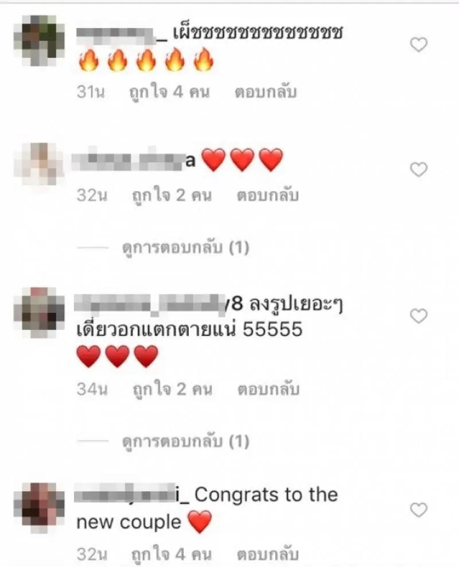Open avatar of the Congrats commenter
This screenshot has height=567, width=459.
(x=39, y=508)
